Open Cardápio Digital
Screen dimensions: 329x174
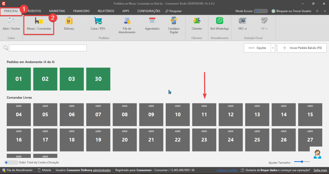pyautogui.click(x=174, y=26)
